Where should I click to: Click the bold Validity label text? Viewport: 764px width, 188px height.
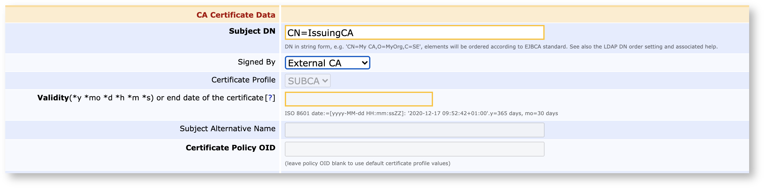tap(53, 98)
